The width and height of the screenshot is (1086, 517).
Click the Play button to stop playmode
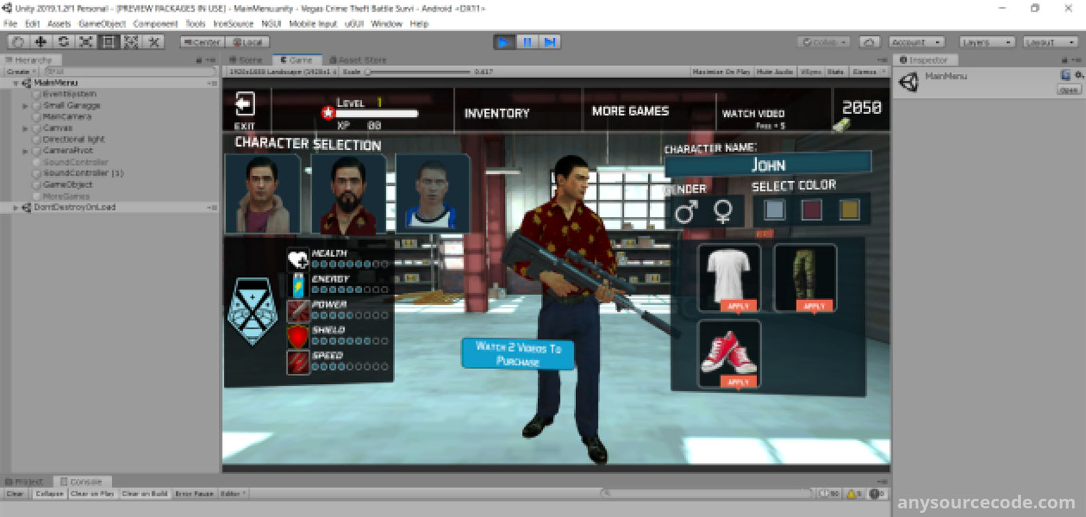click(x=504, y=42)
